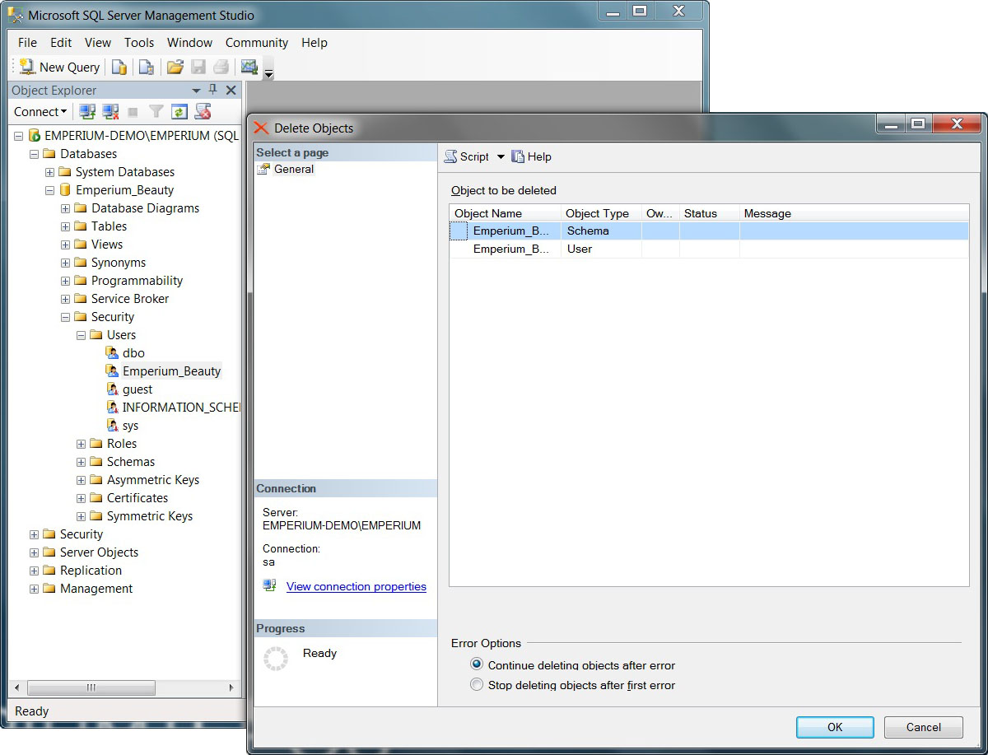Open the Community menu

click(x=257, y=43)
